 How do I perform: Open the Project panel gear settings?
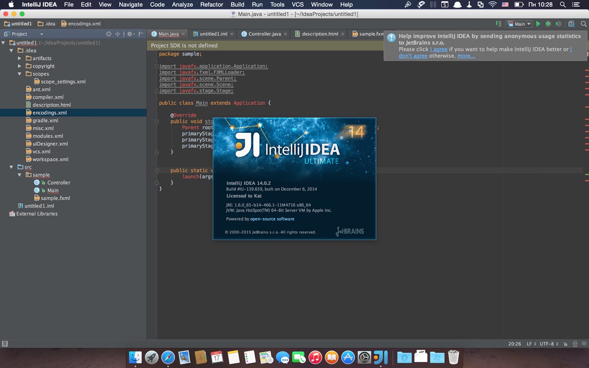pos(130,34)
